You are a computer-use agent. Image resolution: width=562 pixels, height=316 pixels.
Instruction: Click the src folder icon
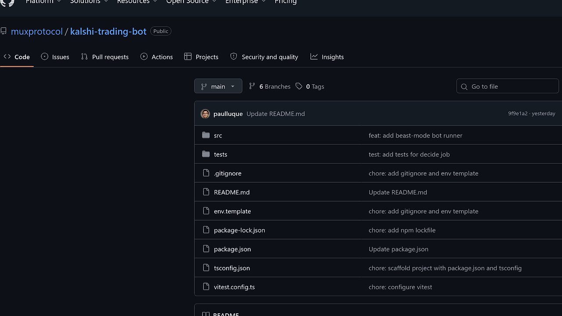(x=206, y=135)
